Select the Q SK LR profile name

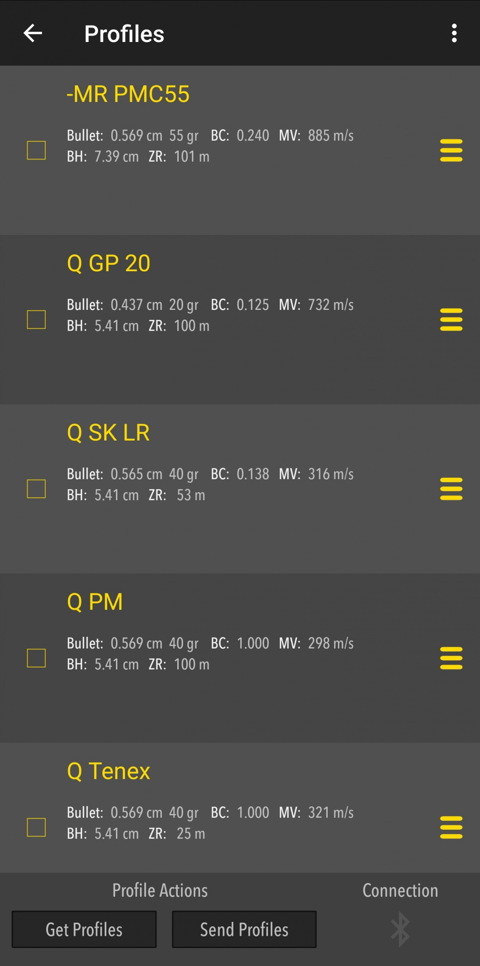click(108, 433)
